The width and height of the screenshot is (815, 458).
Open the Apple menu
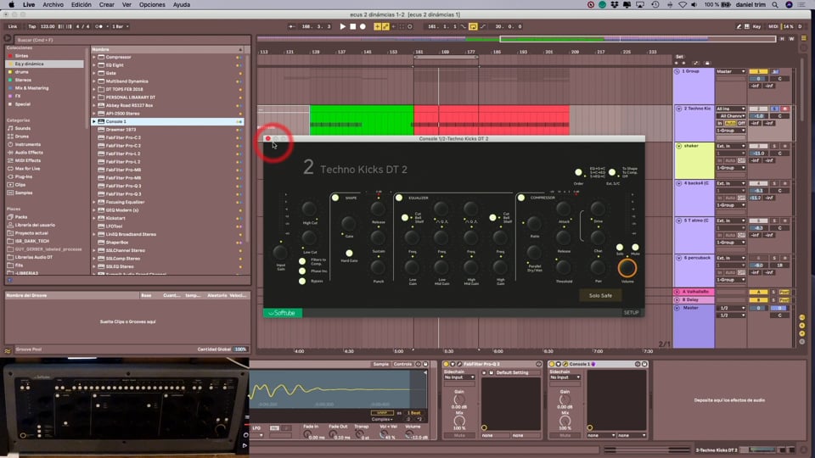(x=11, y=5)
